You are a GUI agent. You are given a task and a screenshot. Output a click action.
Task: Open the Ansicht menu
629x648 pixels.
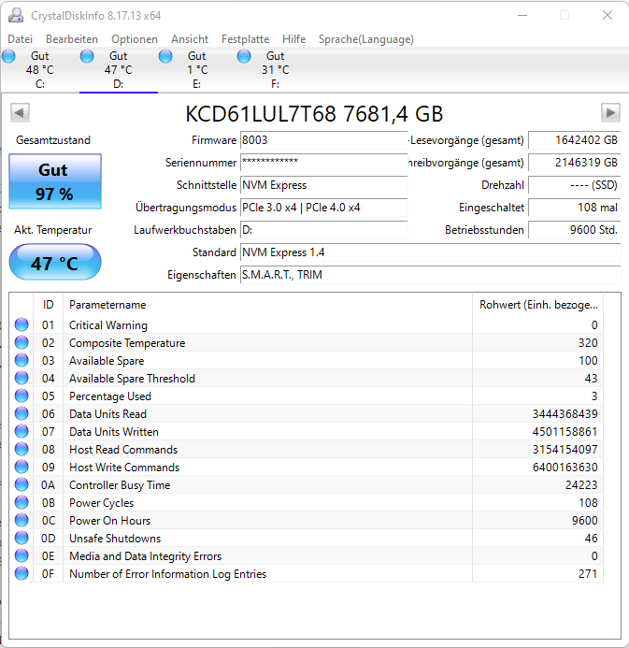[190, 39]
